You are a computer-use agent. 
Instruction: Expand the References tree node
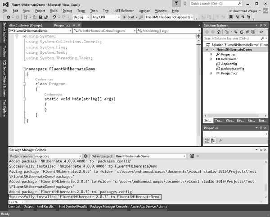tap(211, 59)
